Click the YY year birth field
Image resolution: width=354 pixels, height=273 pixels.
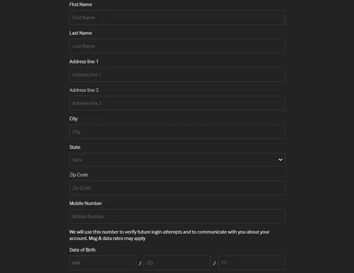point(251,263)
